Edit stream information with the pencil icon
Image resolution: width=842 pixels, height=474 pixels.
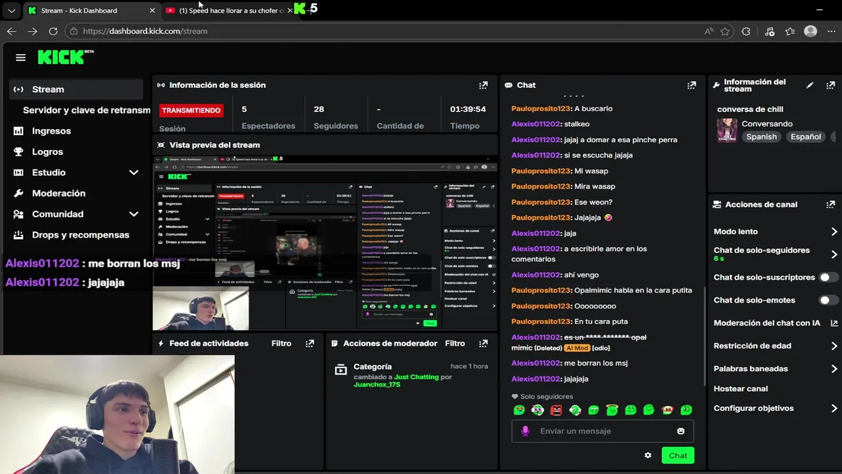810,85
